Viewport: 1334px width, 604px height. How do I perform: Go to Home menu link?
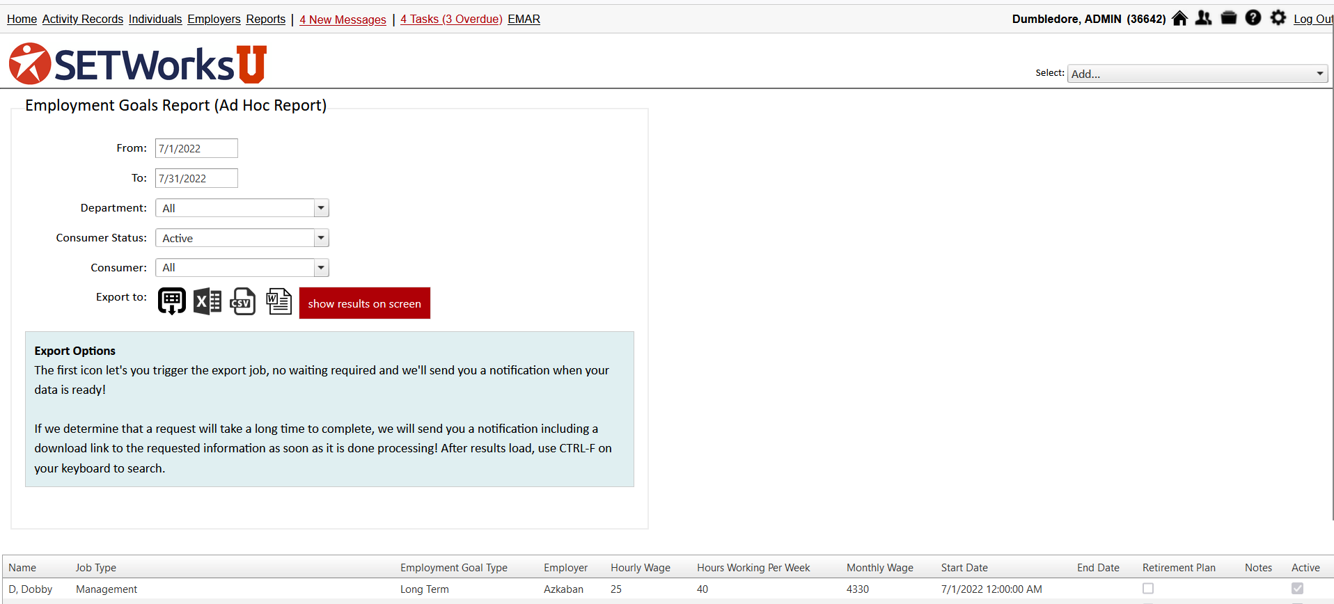[x=22, y=19]
